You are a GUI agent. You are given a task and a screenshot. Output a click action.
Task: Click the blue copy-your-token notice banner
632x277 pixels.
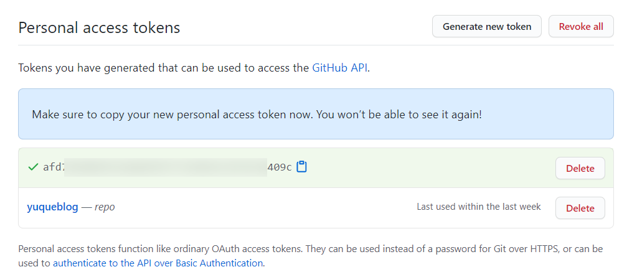pyautogui.click(x=316, y=114)
